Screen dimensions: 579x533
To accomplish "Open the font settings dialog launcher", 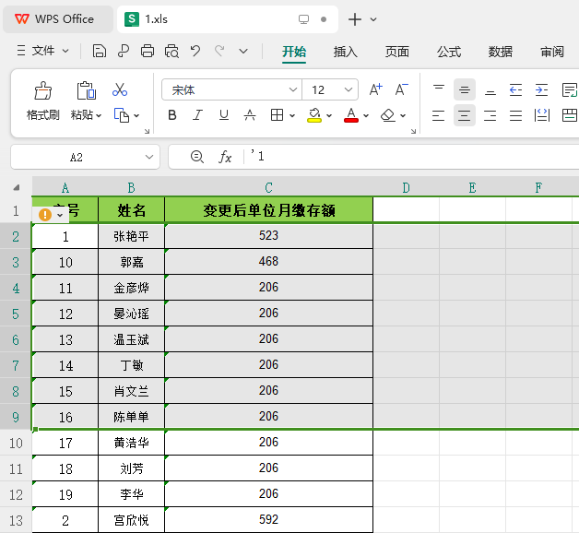I will click(x=413, y=131).
